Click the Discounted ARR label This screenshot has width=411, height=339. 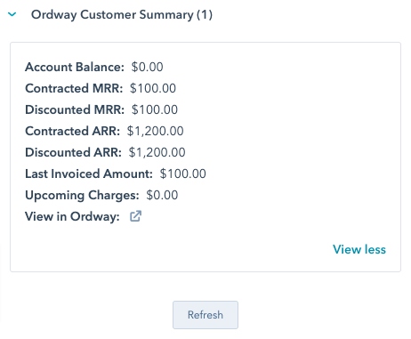73,152
